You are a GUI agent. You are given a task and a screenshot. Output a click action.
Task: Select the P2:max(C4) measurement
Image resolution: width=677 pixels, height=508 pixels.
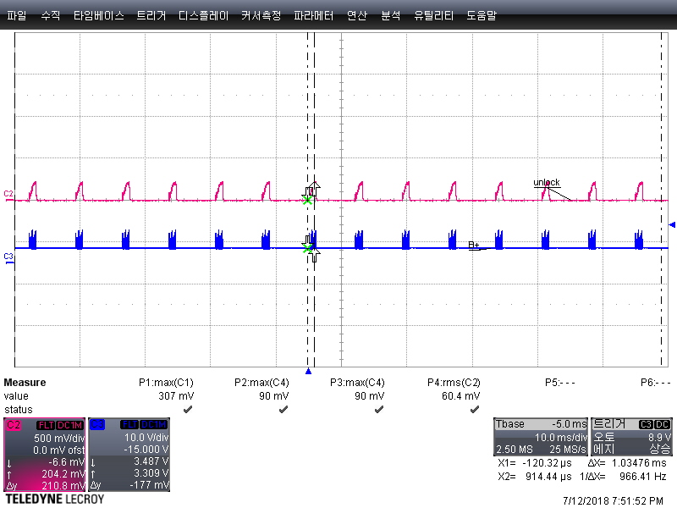click(x=261, y=383)
